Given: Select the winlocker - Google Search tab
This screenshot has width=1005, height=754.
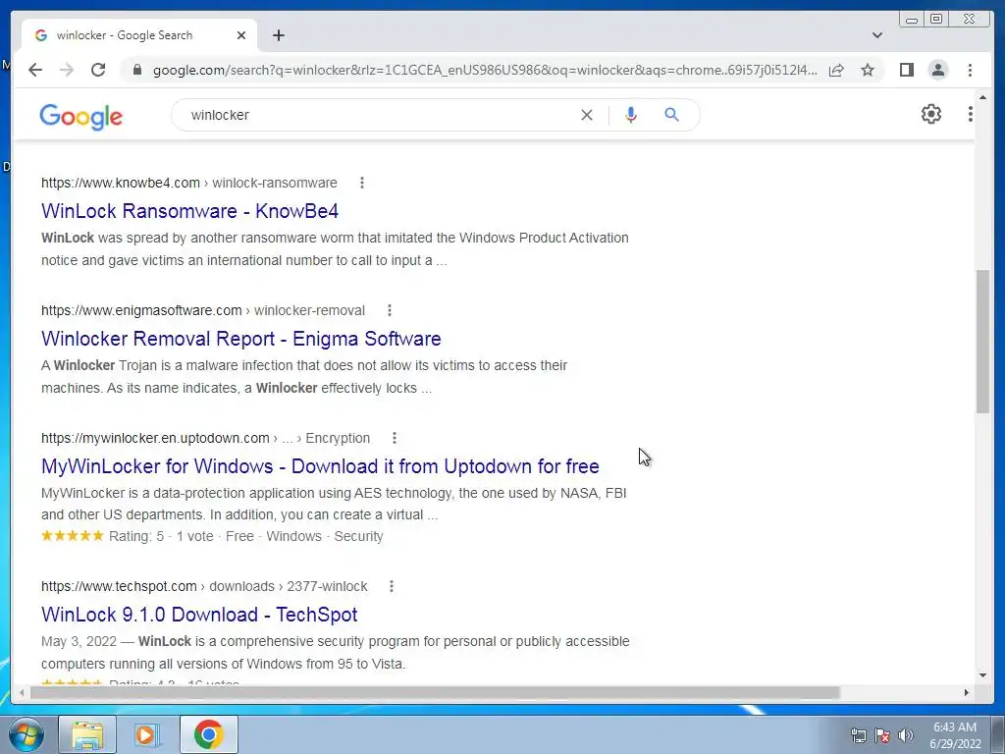Looking at the screenshot, I should coord(139,35).
